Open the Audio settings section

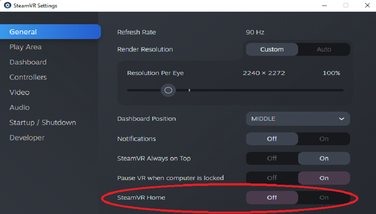[x=19, y=108]
